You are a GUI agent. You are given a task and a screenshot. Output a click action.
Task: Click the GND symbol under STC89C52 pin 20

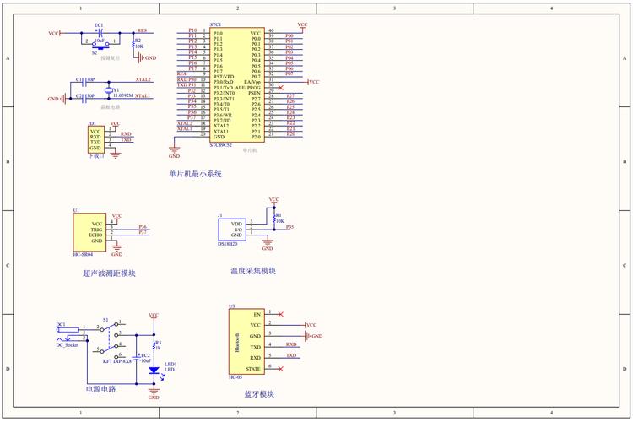tap(175, 150)
